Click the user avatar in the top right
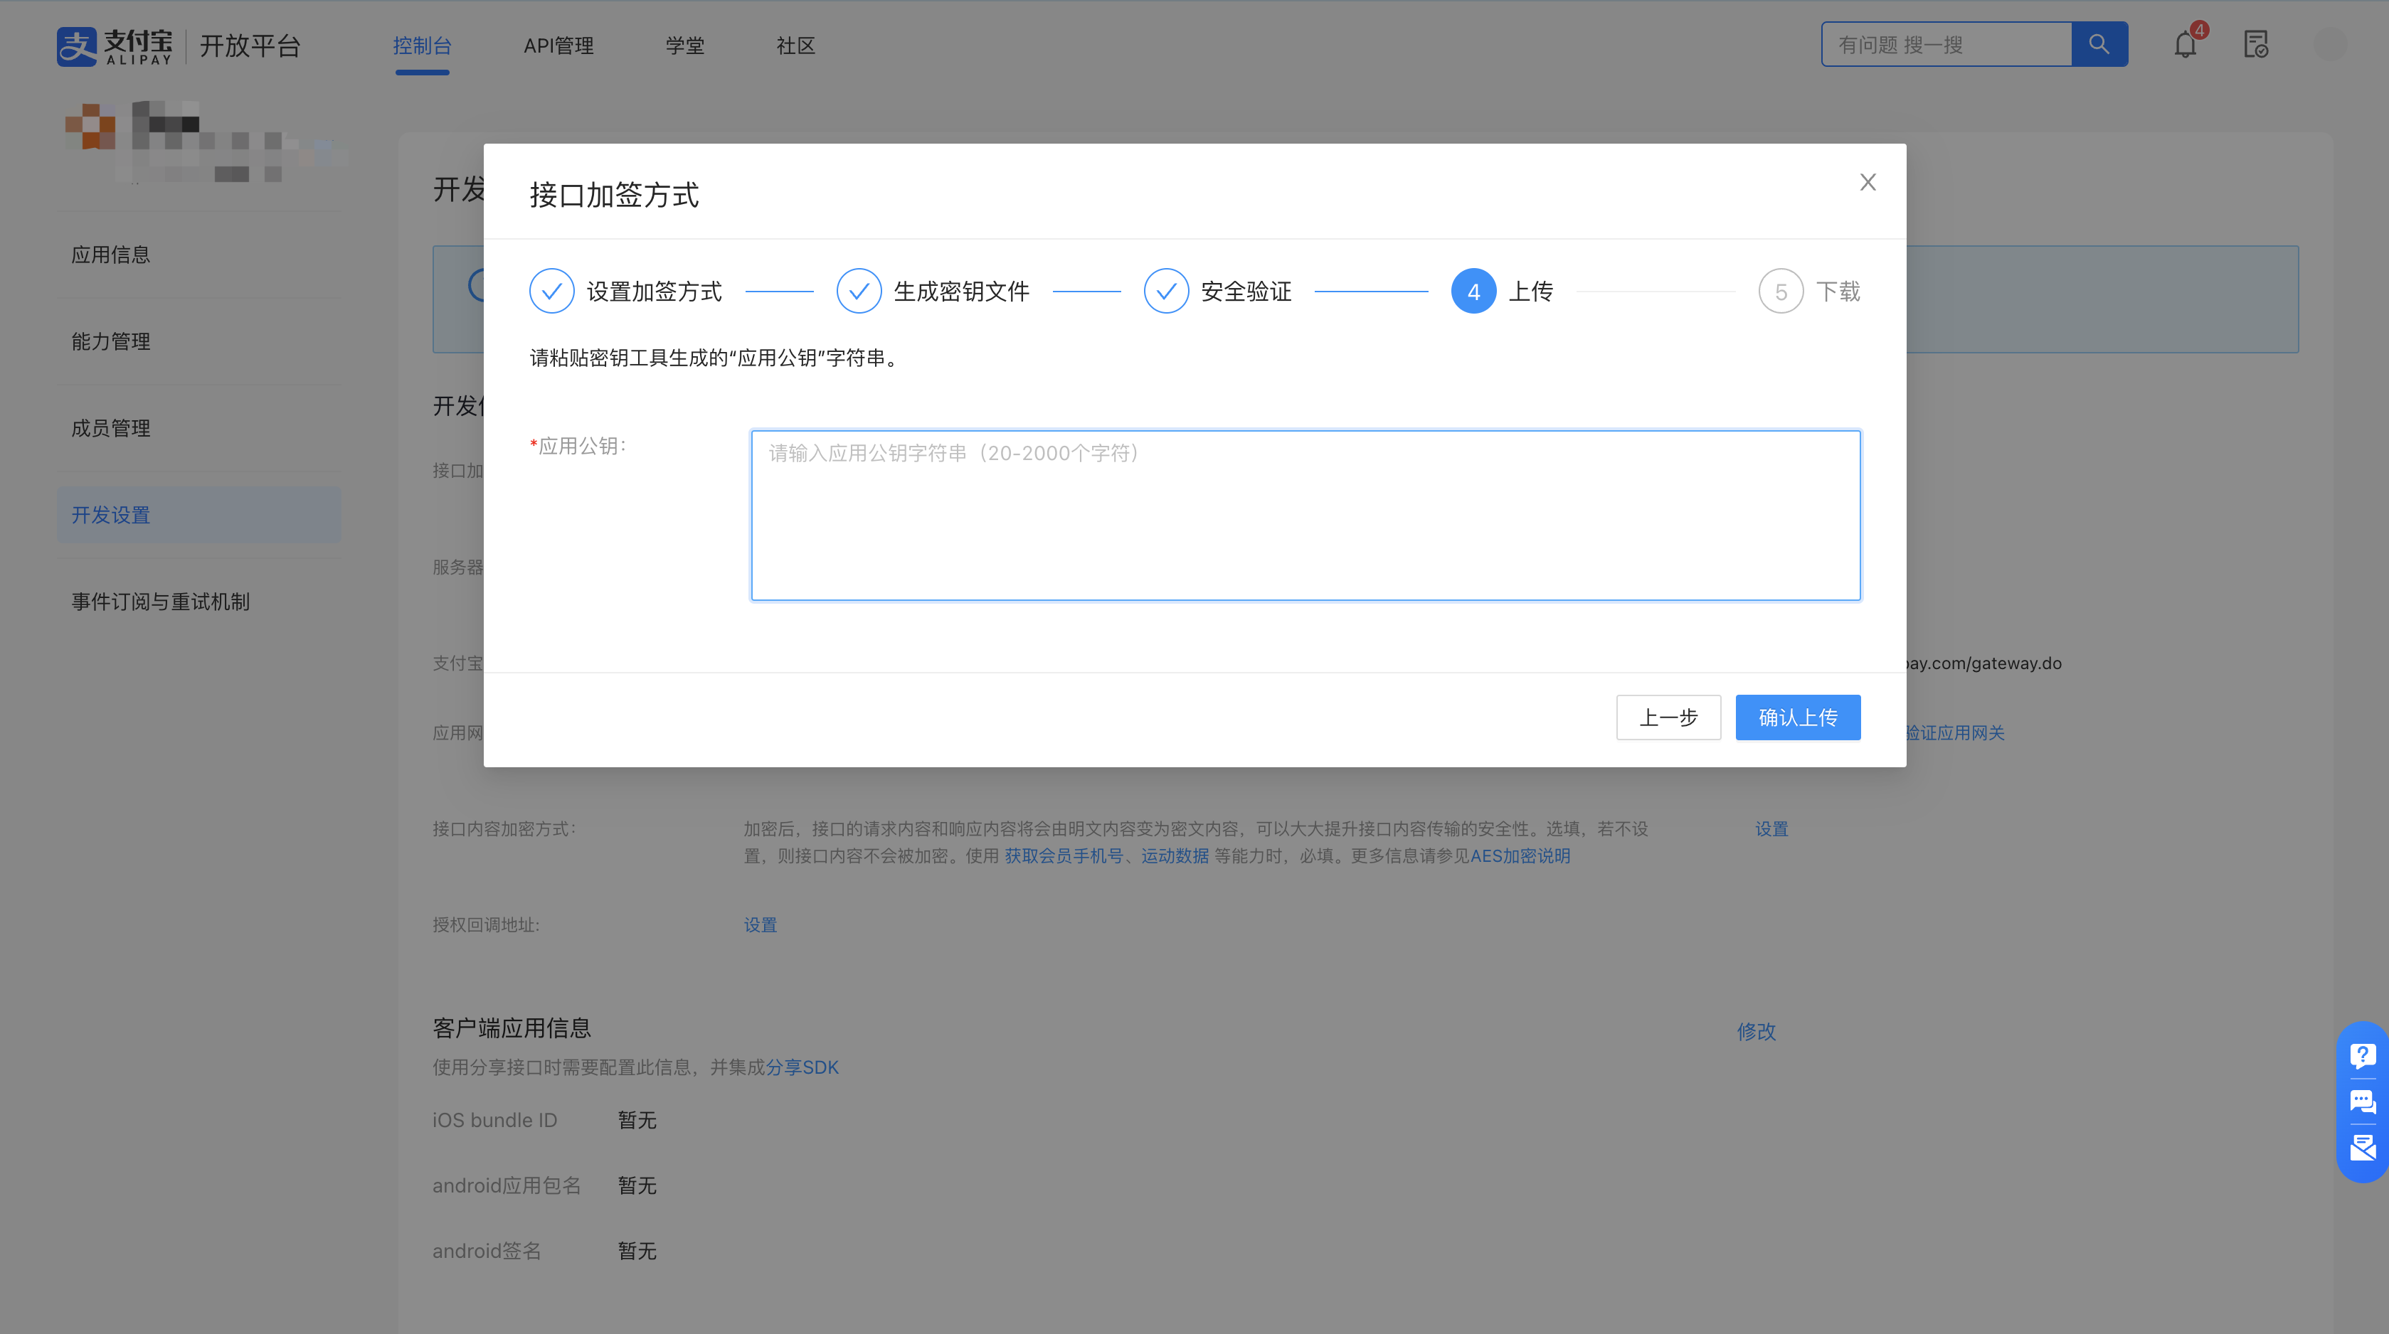 [2331, 43]
